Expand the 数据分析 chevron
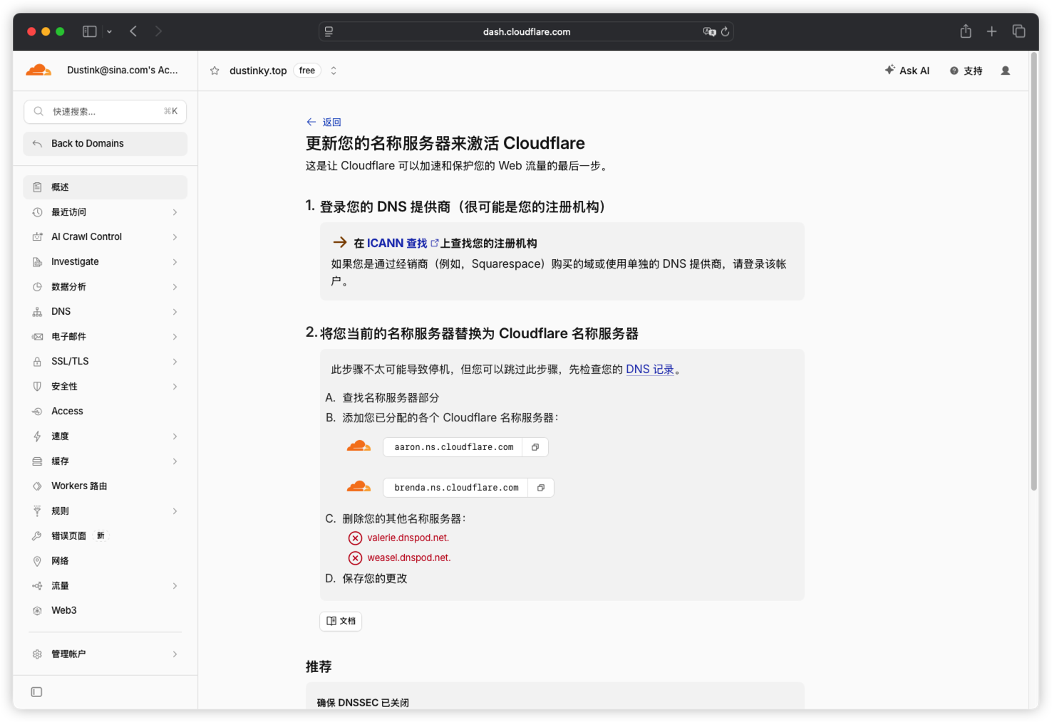The image size is (1052, 722). click(x=175, y=287)
